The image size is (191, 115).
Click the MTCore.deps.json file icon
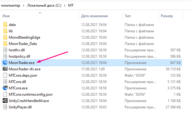5,75
